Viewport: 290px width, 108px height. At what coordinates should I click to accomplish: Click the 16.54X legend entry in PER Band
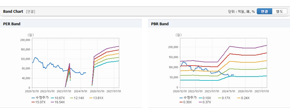tap(58, 102)
